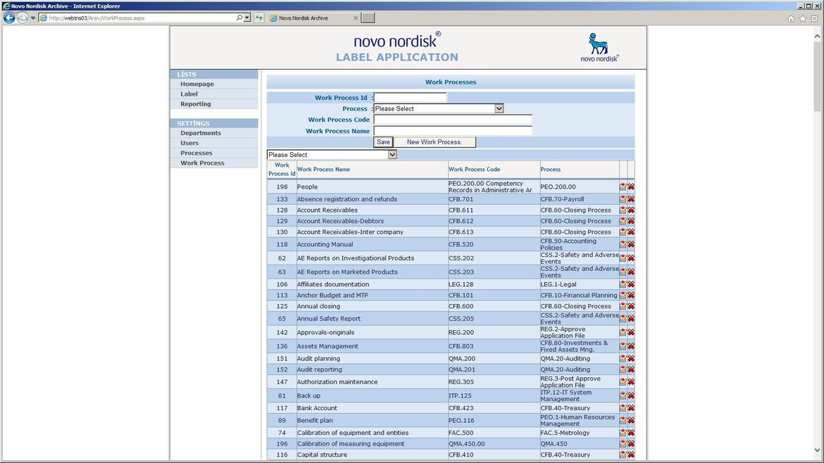Go back with the browser back arrow

9,18
